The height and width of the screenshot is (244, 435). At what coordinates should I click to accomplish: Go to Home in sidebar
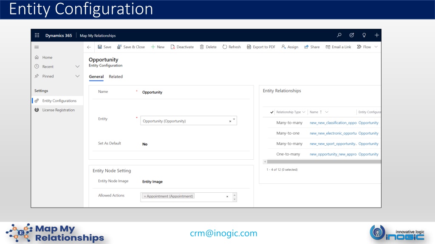pyautogui.click(x=47, y=58)
